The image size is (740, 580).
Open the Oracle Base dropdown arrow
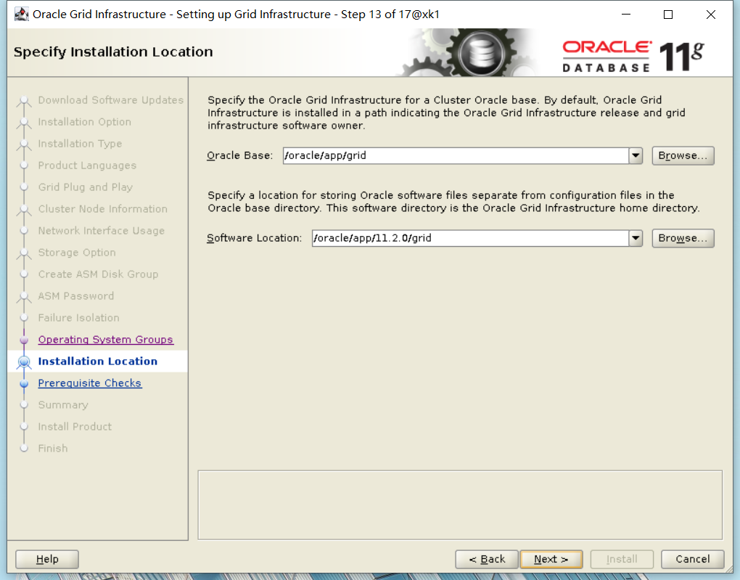point(636,155)
